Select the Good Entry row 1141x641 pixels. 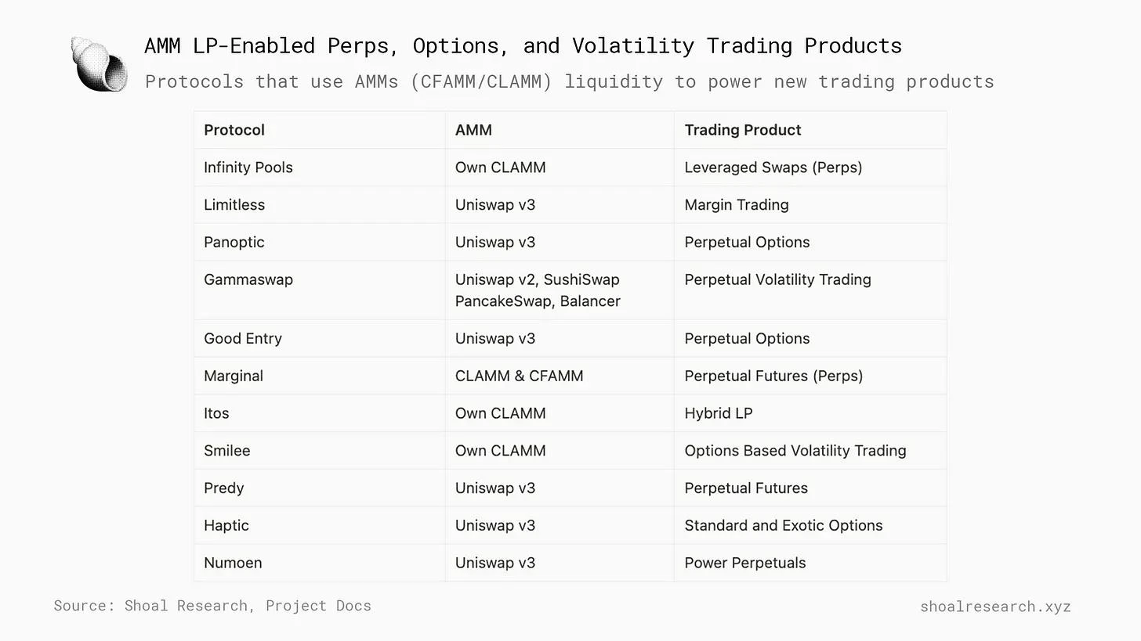(570, 339)
